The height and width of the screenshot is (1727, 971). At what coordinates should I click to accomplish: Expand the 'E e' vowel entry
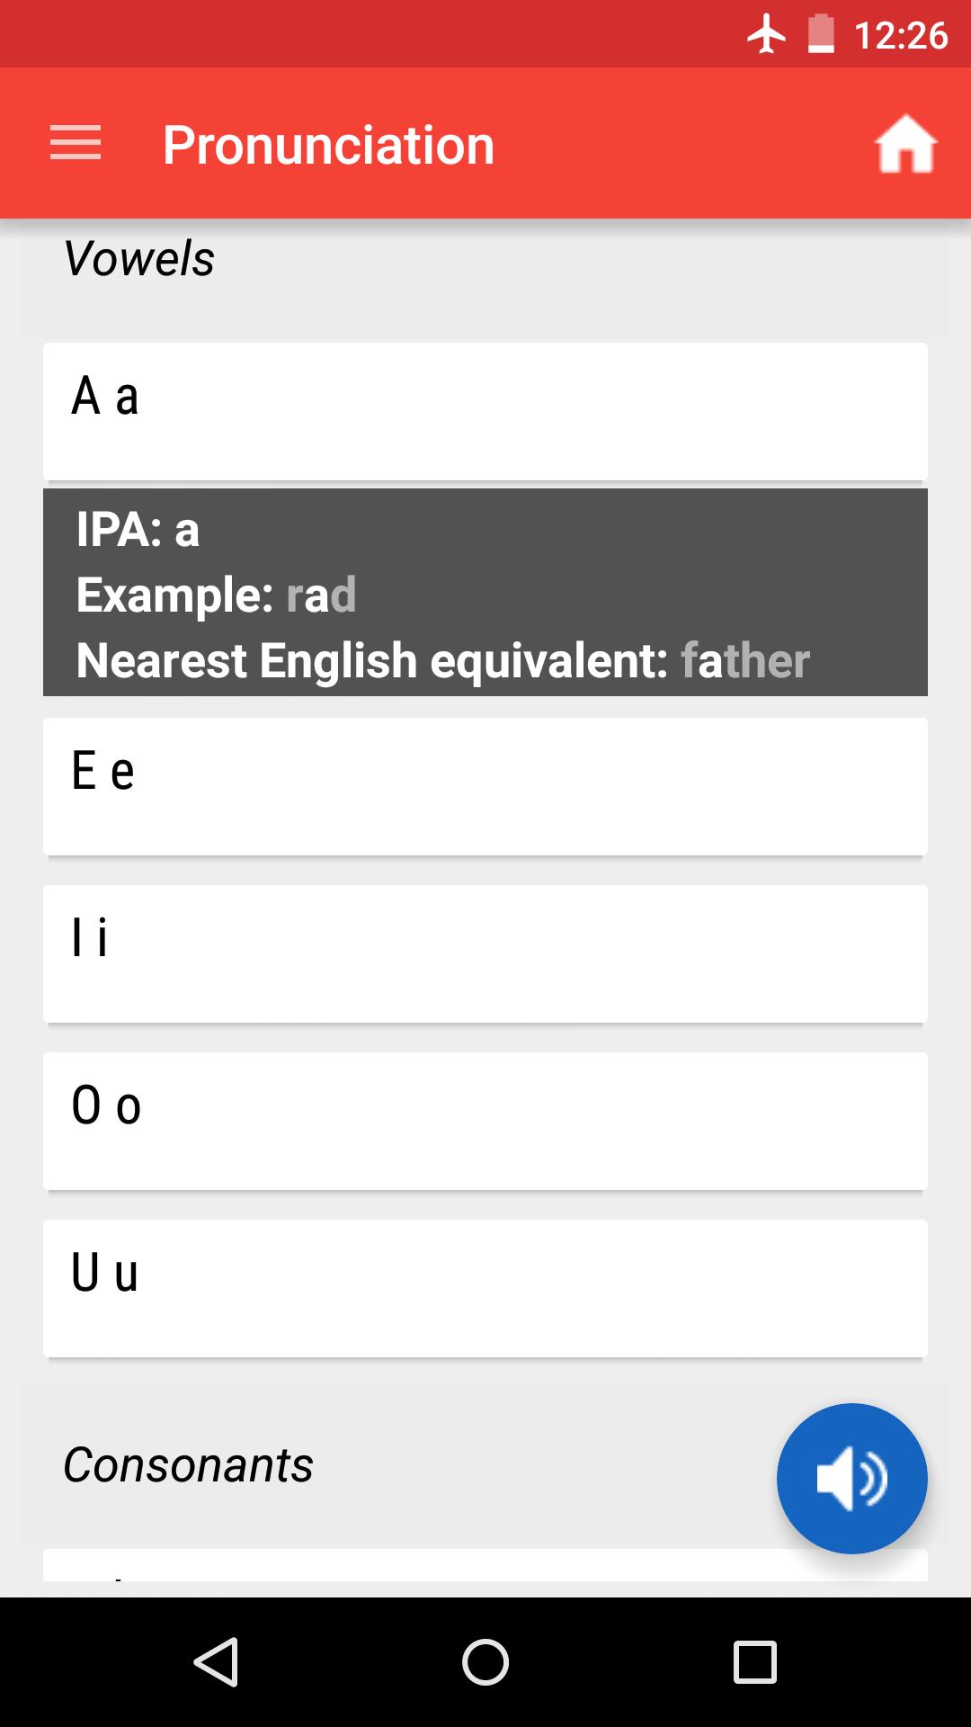(x=485, y=784)
